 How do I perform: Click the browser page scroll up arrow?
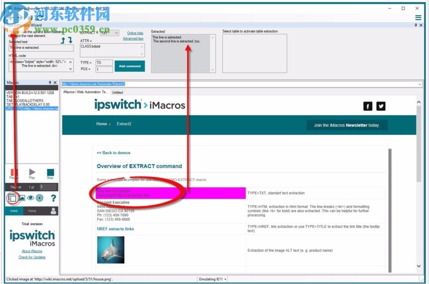point(419,102)
